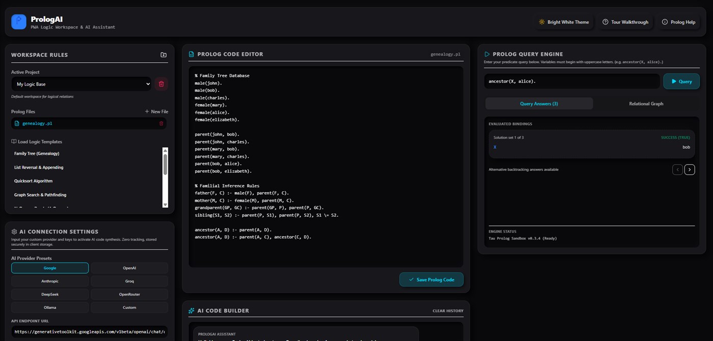Focus the query input with ancestor(X, alice).

tap(572, 81)
